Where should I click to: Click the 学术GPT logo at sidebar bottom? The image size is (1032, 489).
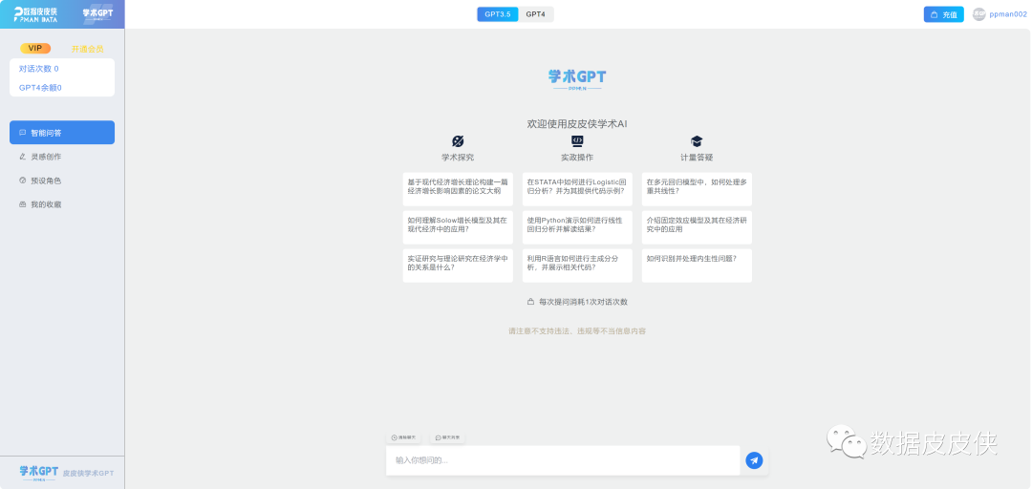[39, 473]
